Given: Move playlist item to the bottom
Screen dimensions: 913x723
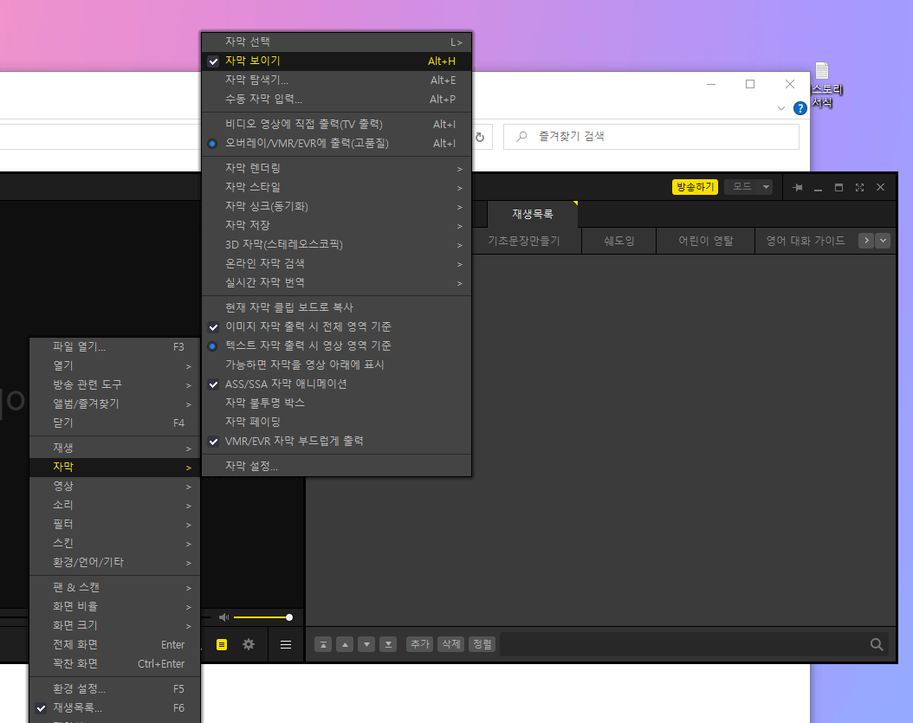Looking at the screenshot, I should 387,644.
